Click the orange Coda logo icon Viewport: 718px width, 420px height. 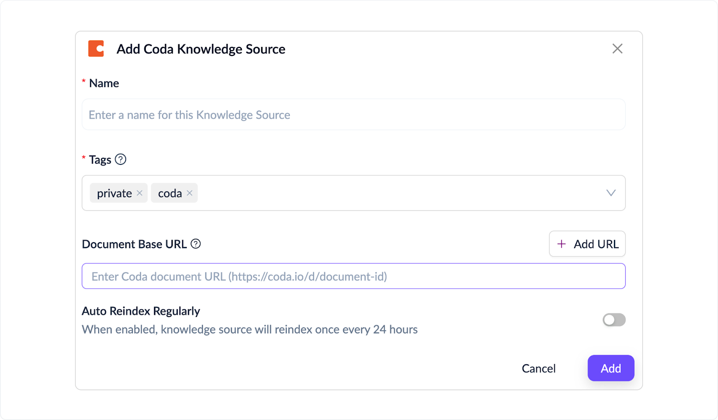96,49
